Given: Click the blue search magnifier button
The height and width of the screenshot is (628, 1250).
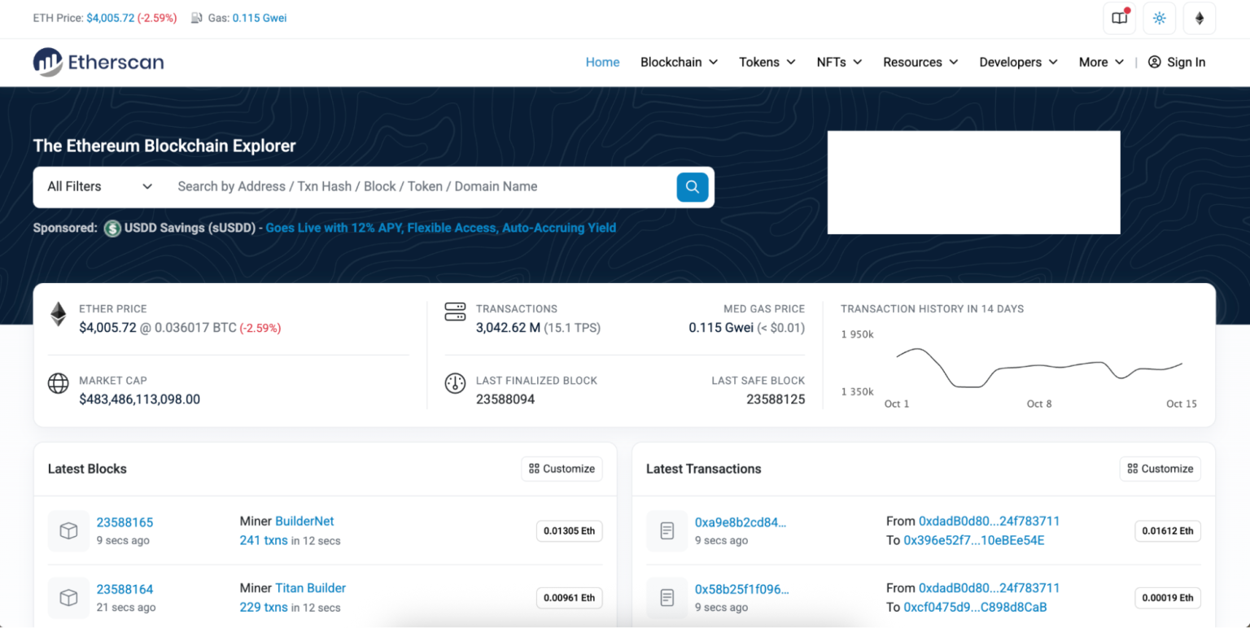Looking at the screenshot, I should pos(693,186).
